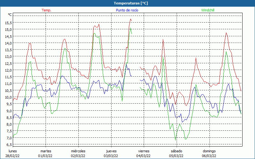Click the Windchill legend label

[x=208, y=10]
